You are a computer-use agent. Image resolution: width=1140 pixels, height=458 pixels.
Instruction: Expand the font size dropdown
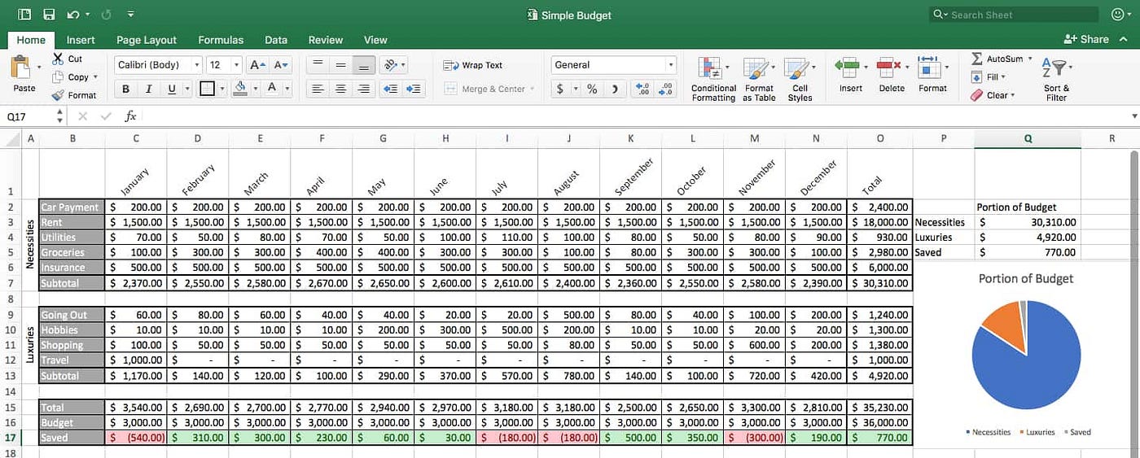(x=237, y=65)
